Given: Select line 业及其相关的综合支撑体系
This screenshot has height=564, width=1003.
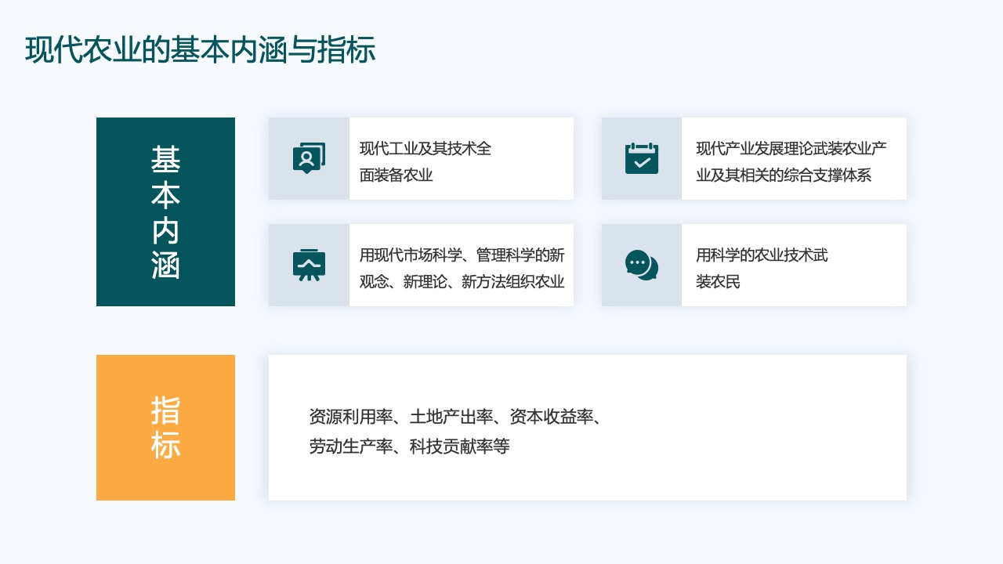Looking at the screenshot, I should tap(784, 175).
